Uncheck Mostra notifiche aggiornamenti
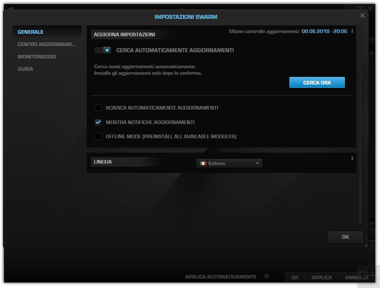380x288 pixels. click(x=98, y=122)
